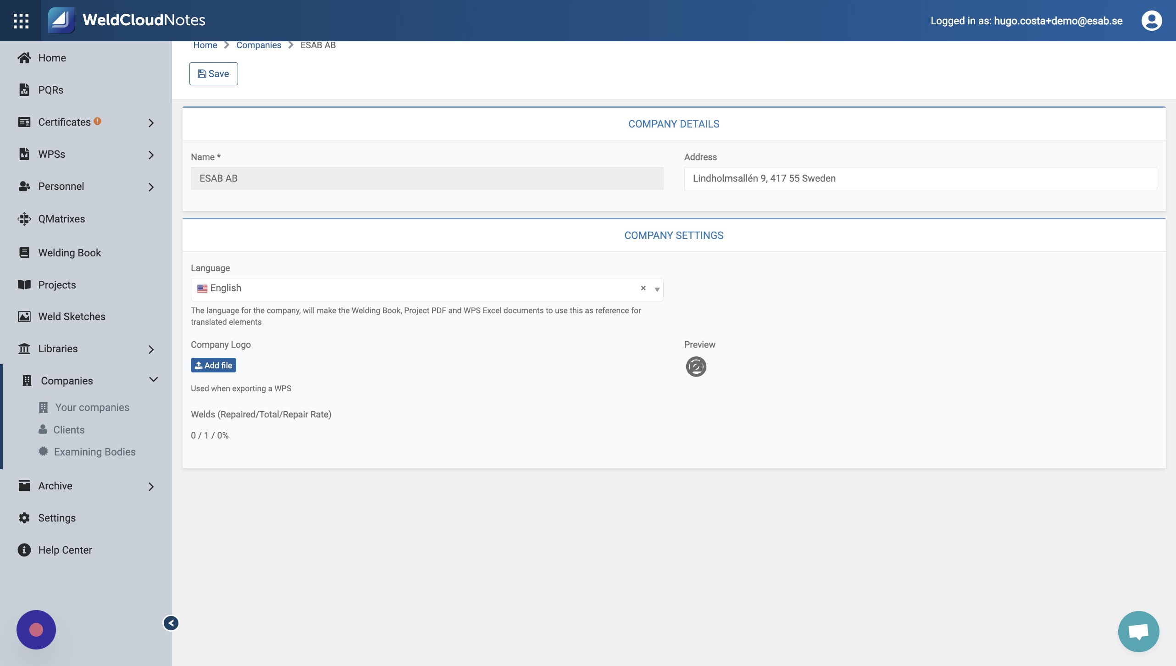This screenshot has width=1176, height=666.
Task: Follow the Home breadcrumb link
Action: click(x=205, y=45)
